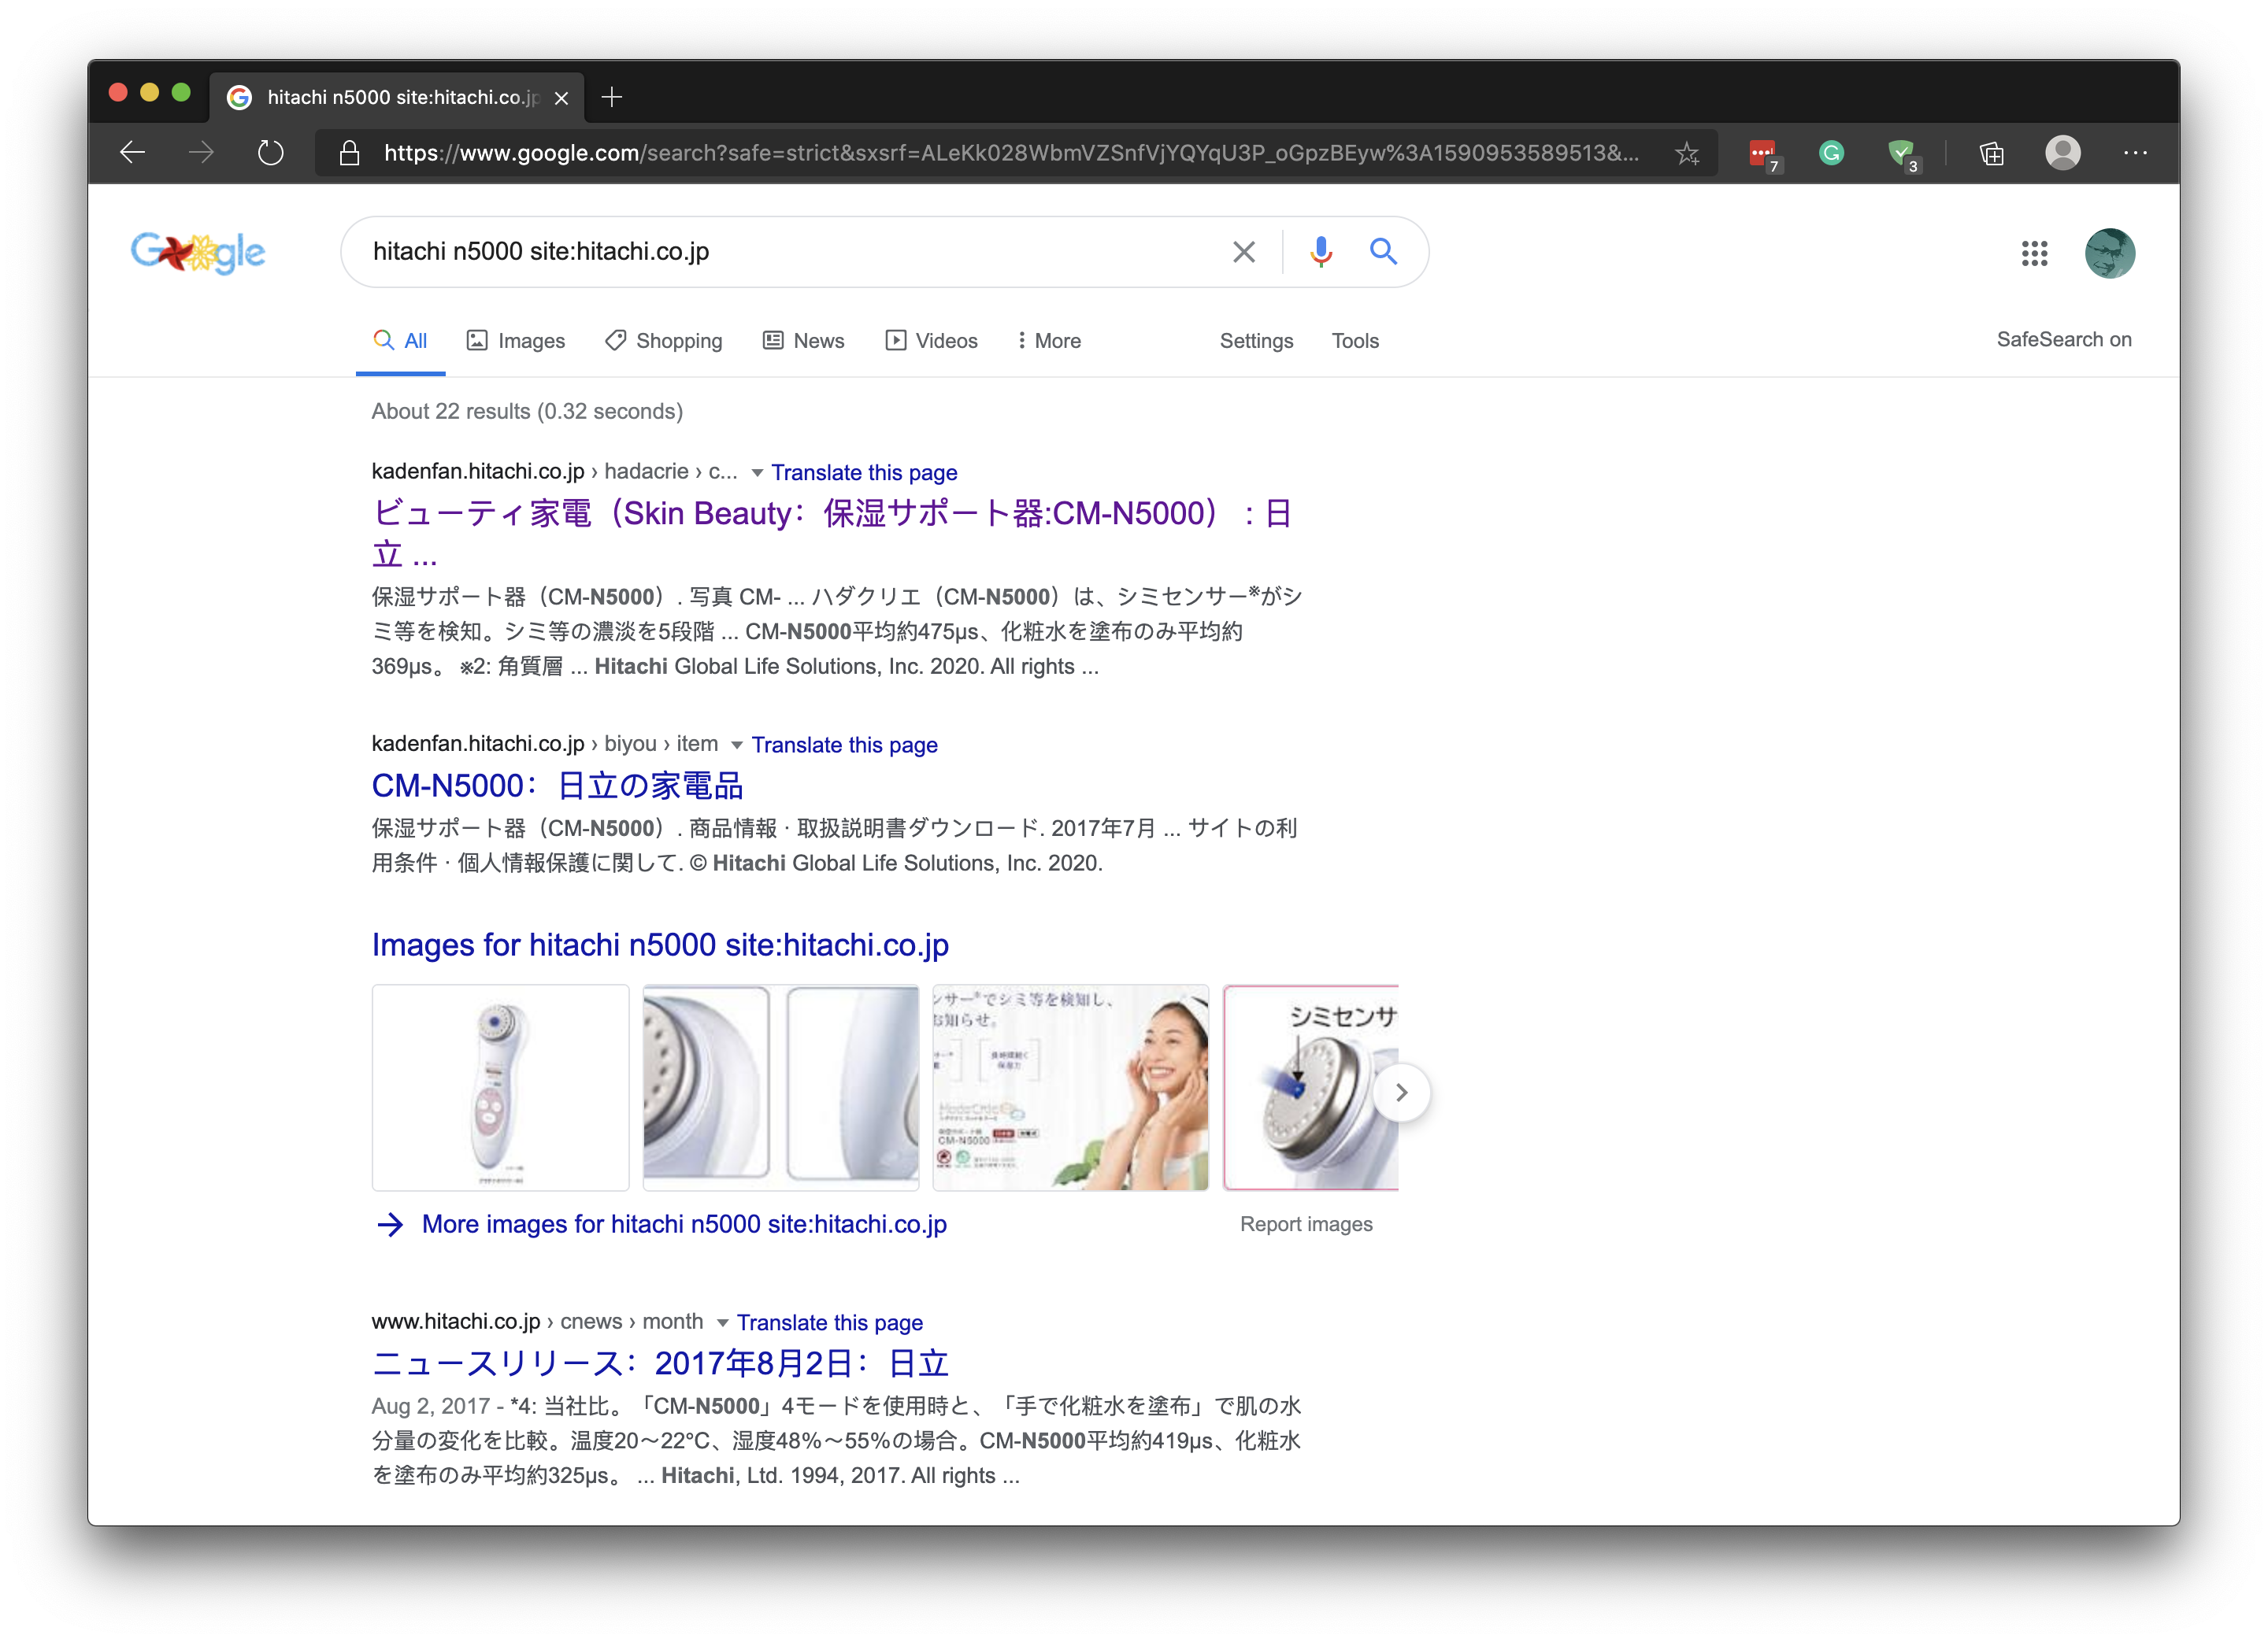Open the Grammarly extension icon

[1831, 153]
